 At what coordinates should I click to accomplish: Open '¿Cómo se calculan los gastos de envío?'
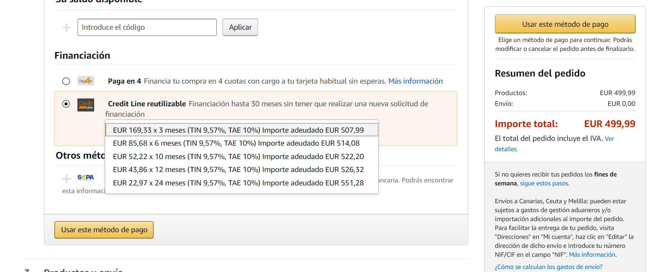[548, 267]
